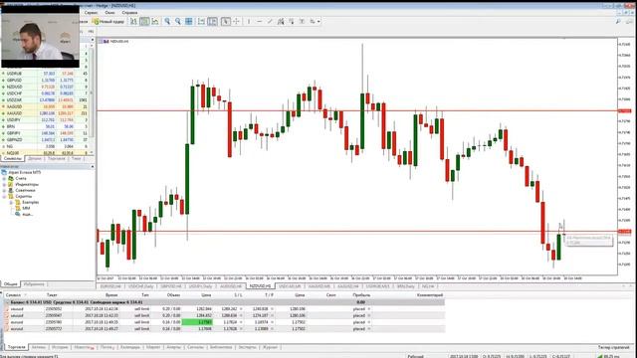This screenshot has width=637, height=358.
Task: Expand the Советники node in Navigator
Action: click(x=4, y=190)
